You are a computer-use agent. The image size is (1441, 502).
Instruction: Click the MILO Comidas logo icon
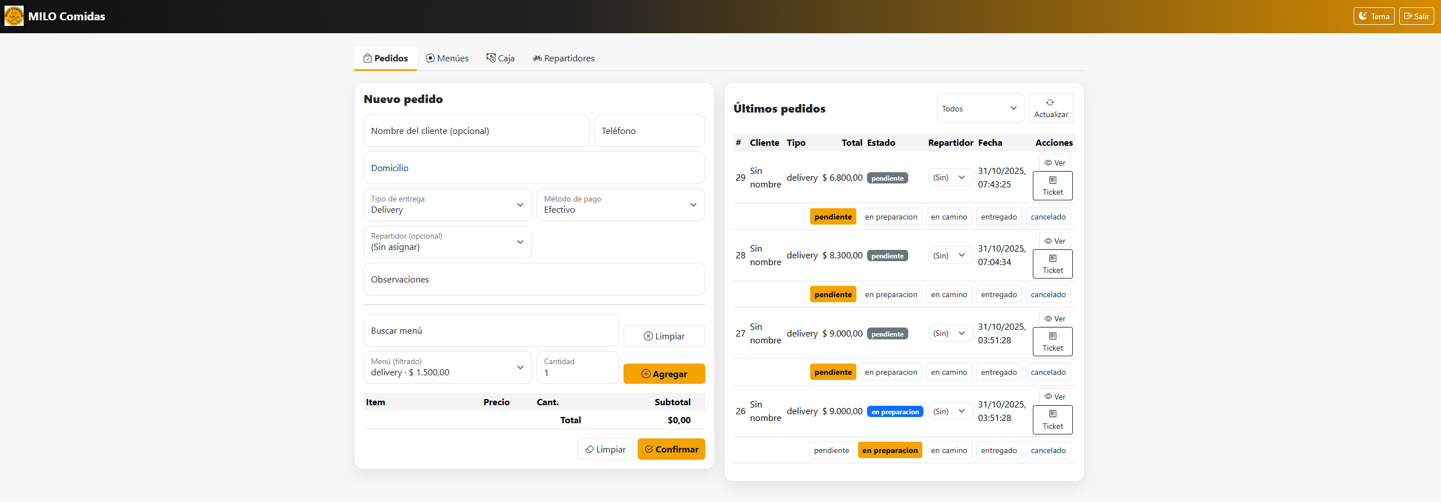point(14,16)
